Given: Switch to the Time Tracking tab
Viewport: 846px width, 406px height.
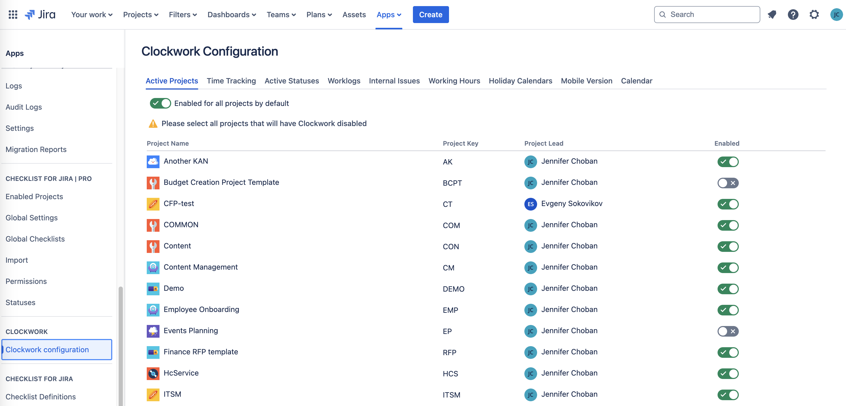Looking at the screenshot, I should click(x=231, y=81).
